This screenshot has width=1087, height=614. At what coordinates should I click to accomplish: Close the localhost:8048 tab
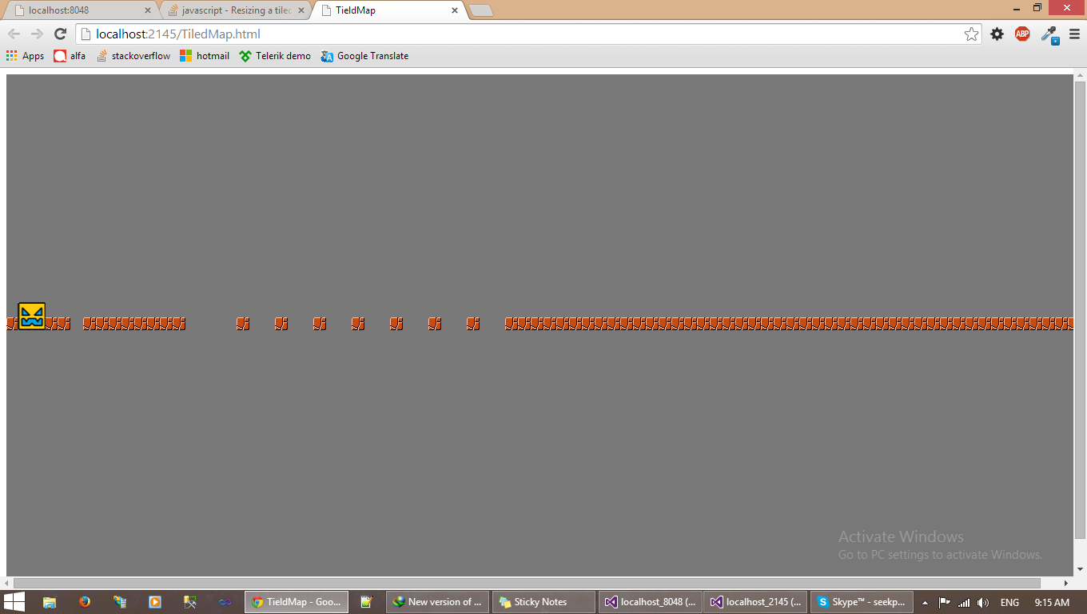(x=147, y=10)
